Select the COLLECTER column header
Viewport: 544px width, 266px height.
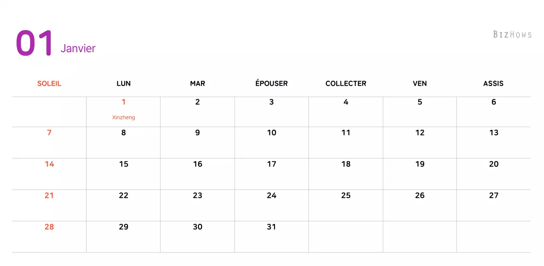pyautogui.click(x=346, y=84)
